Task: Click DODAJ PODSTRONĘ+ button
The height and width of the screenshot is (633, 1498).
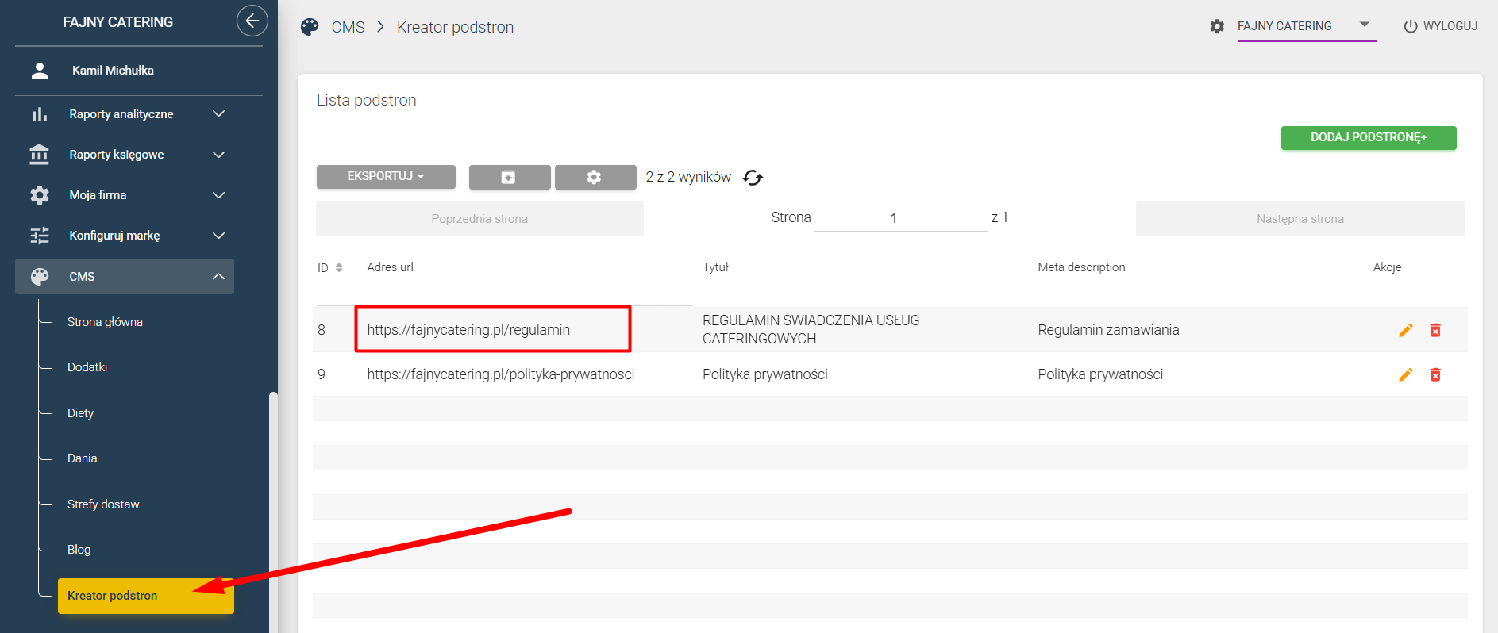Action: 1369,137
